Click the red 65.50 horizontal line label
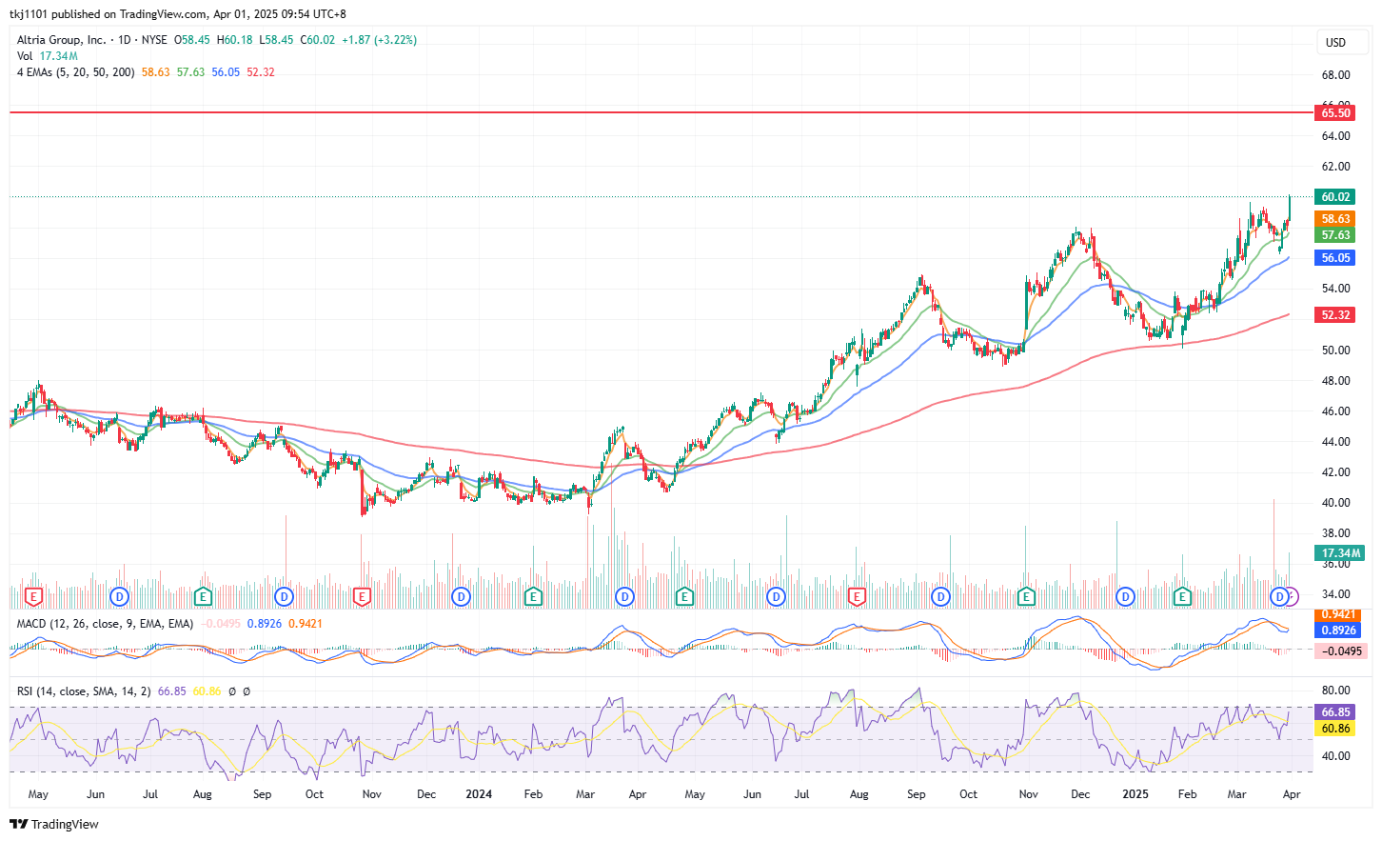This screenshot has height=841, width=1382. [1335, 113]
